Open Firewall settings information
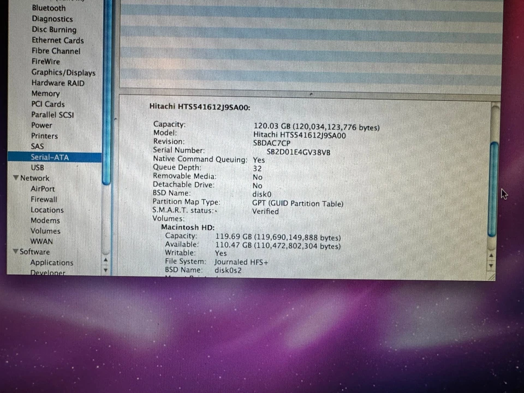The image size is (524, 393). coord(44,199)
